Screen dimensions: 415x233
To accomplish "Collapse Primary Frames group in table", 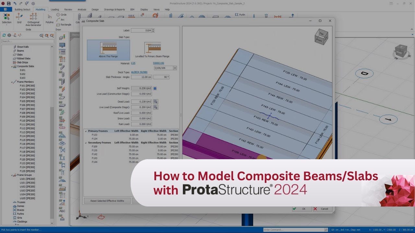I will 86,131.
